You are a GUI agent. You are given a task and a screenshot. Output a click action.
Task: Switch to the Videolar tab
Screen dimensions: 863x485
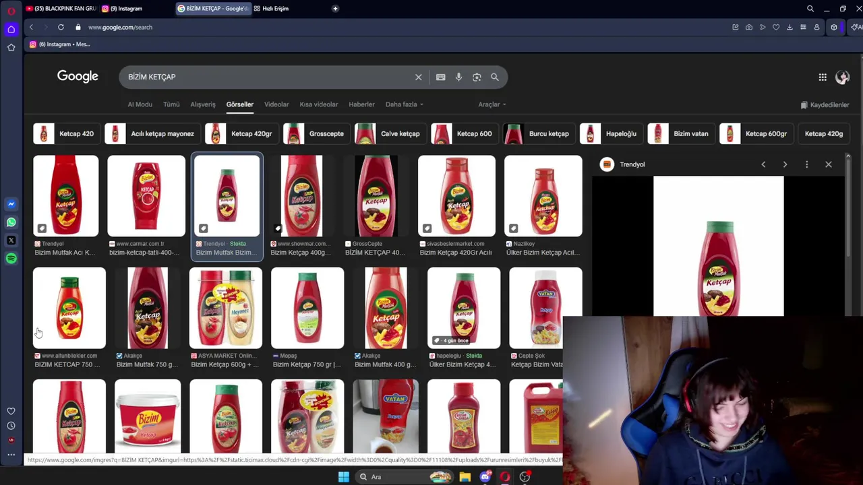(x=276, y=104)
